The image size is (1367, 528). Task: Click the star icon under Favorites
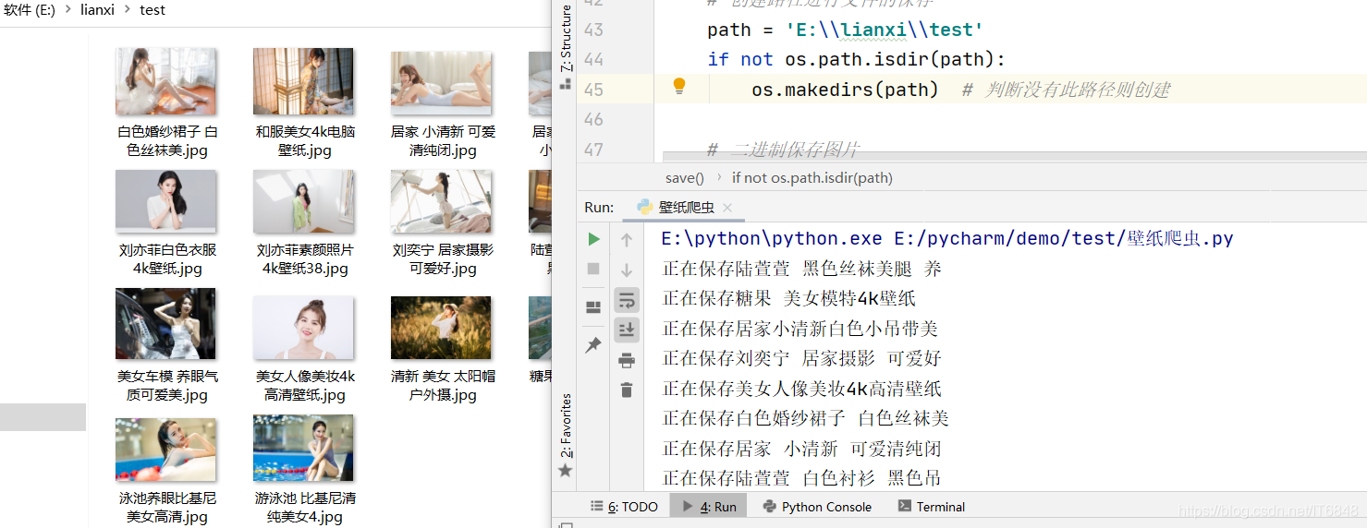coord(566,471)
